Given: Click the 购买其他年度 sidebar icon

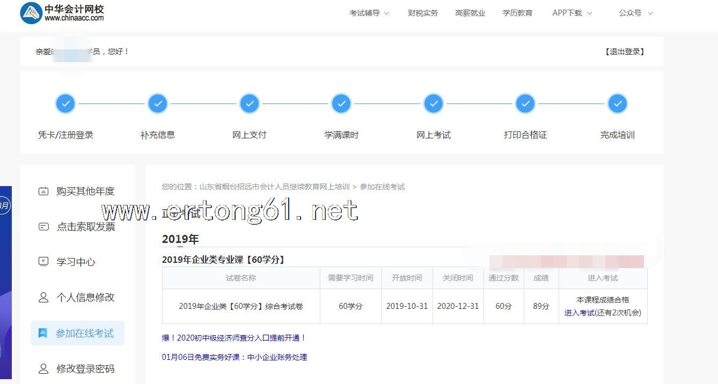Looking at the screenshot, I should [43, 191].
